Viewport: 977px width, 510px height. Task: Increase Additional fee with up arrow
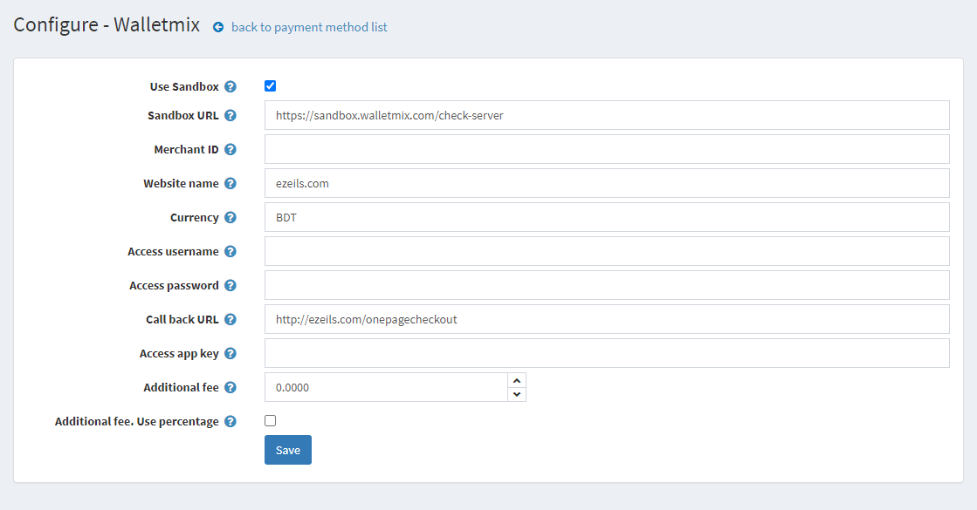(517, 381)
